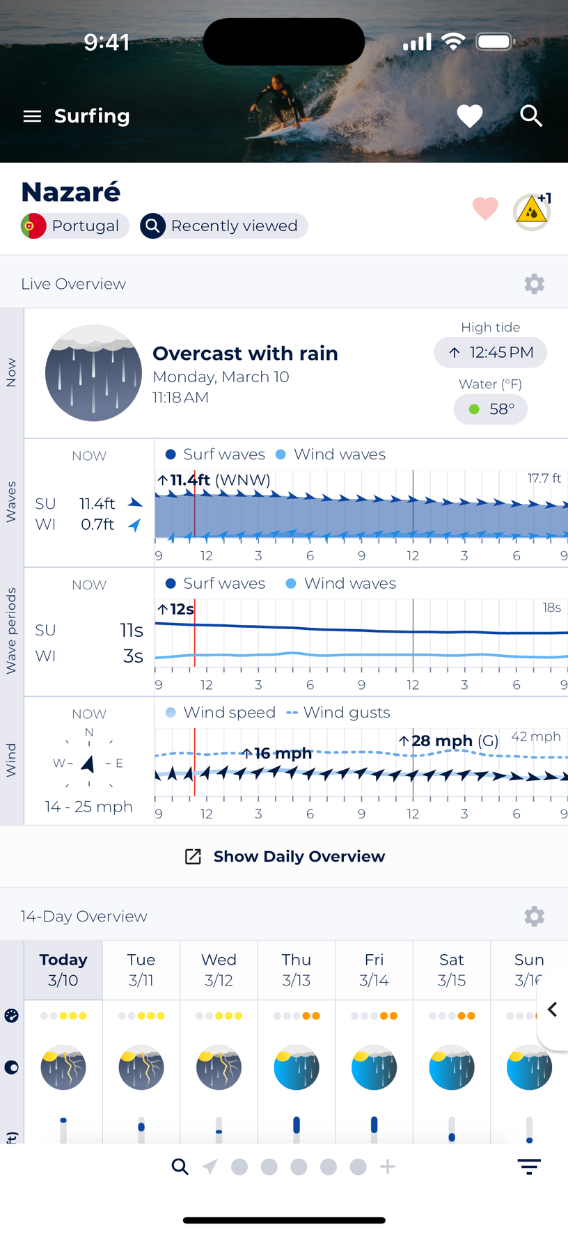Open the filter icon at bottom right
The height and width of the screenshot is (1234, 568).
click(x=528, y=1166)
